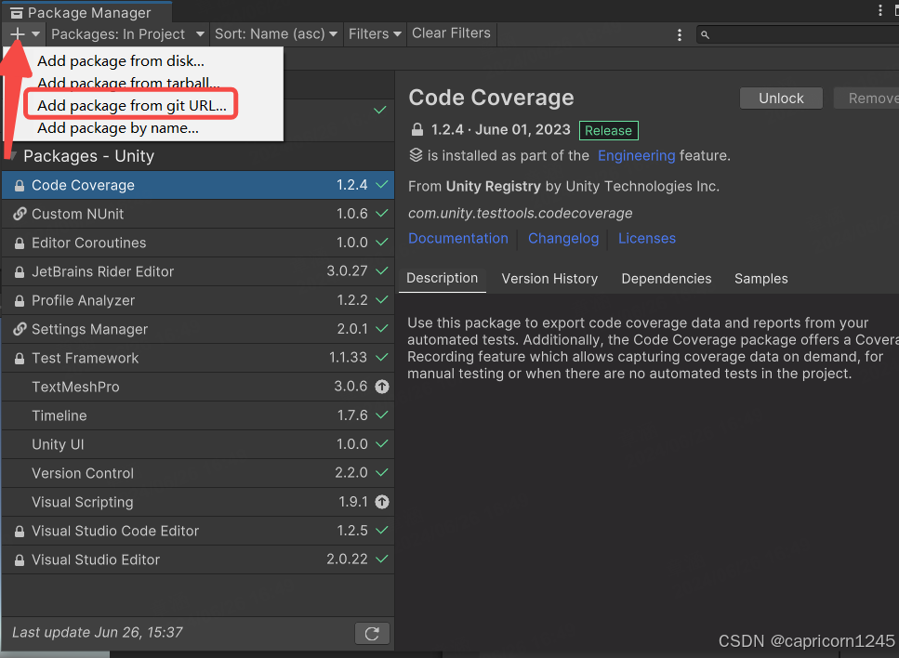Click the lock icon beside Code Coverage
Image resolution: width=899 pixels, height=658 pixels.
click(20, 186)
